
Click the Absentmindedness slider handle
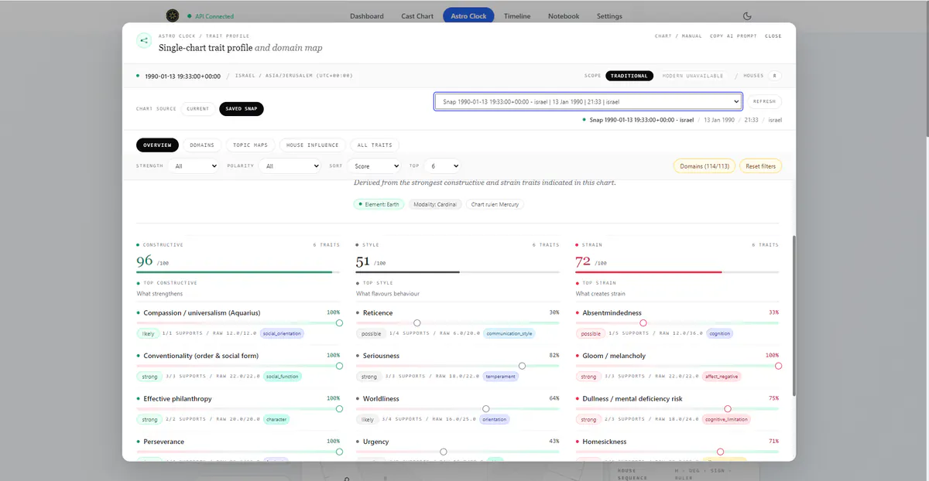643,322
